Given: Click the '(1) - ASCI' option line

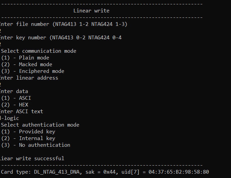Looking at the screenshot, I should pyautogui.click(x=16, y=98).
